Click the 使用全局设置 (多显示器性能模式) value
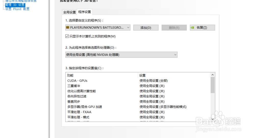Image resolution: width=255 pixels, height=138 pixels. 163,107
